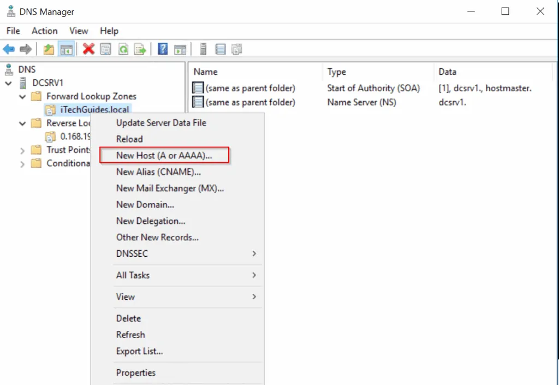Click the Export List toolbar icon

(x=140, y=49)
